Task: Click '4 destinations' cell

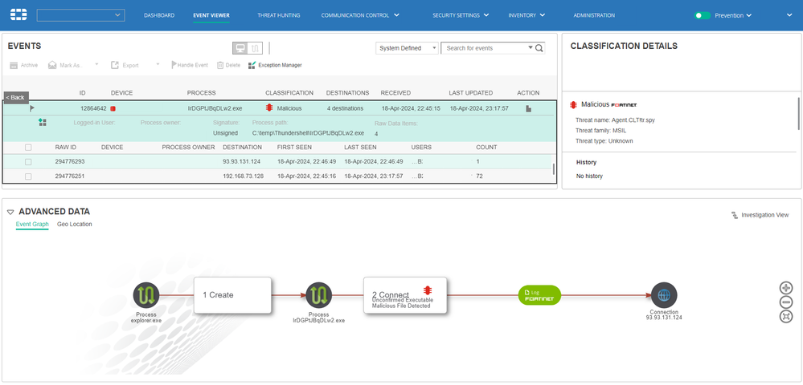Action: [345, 108]
